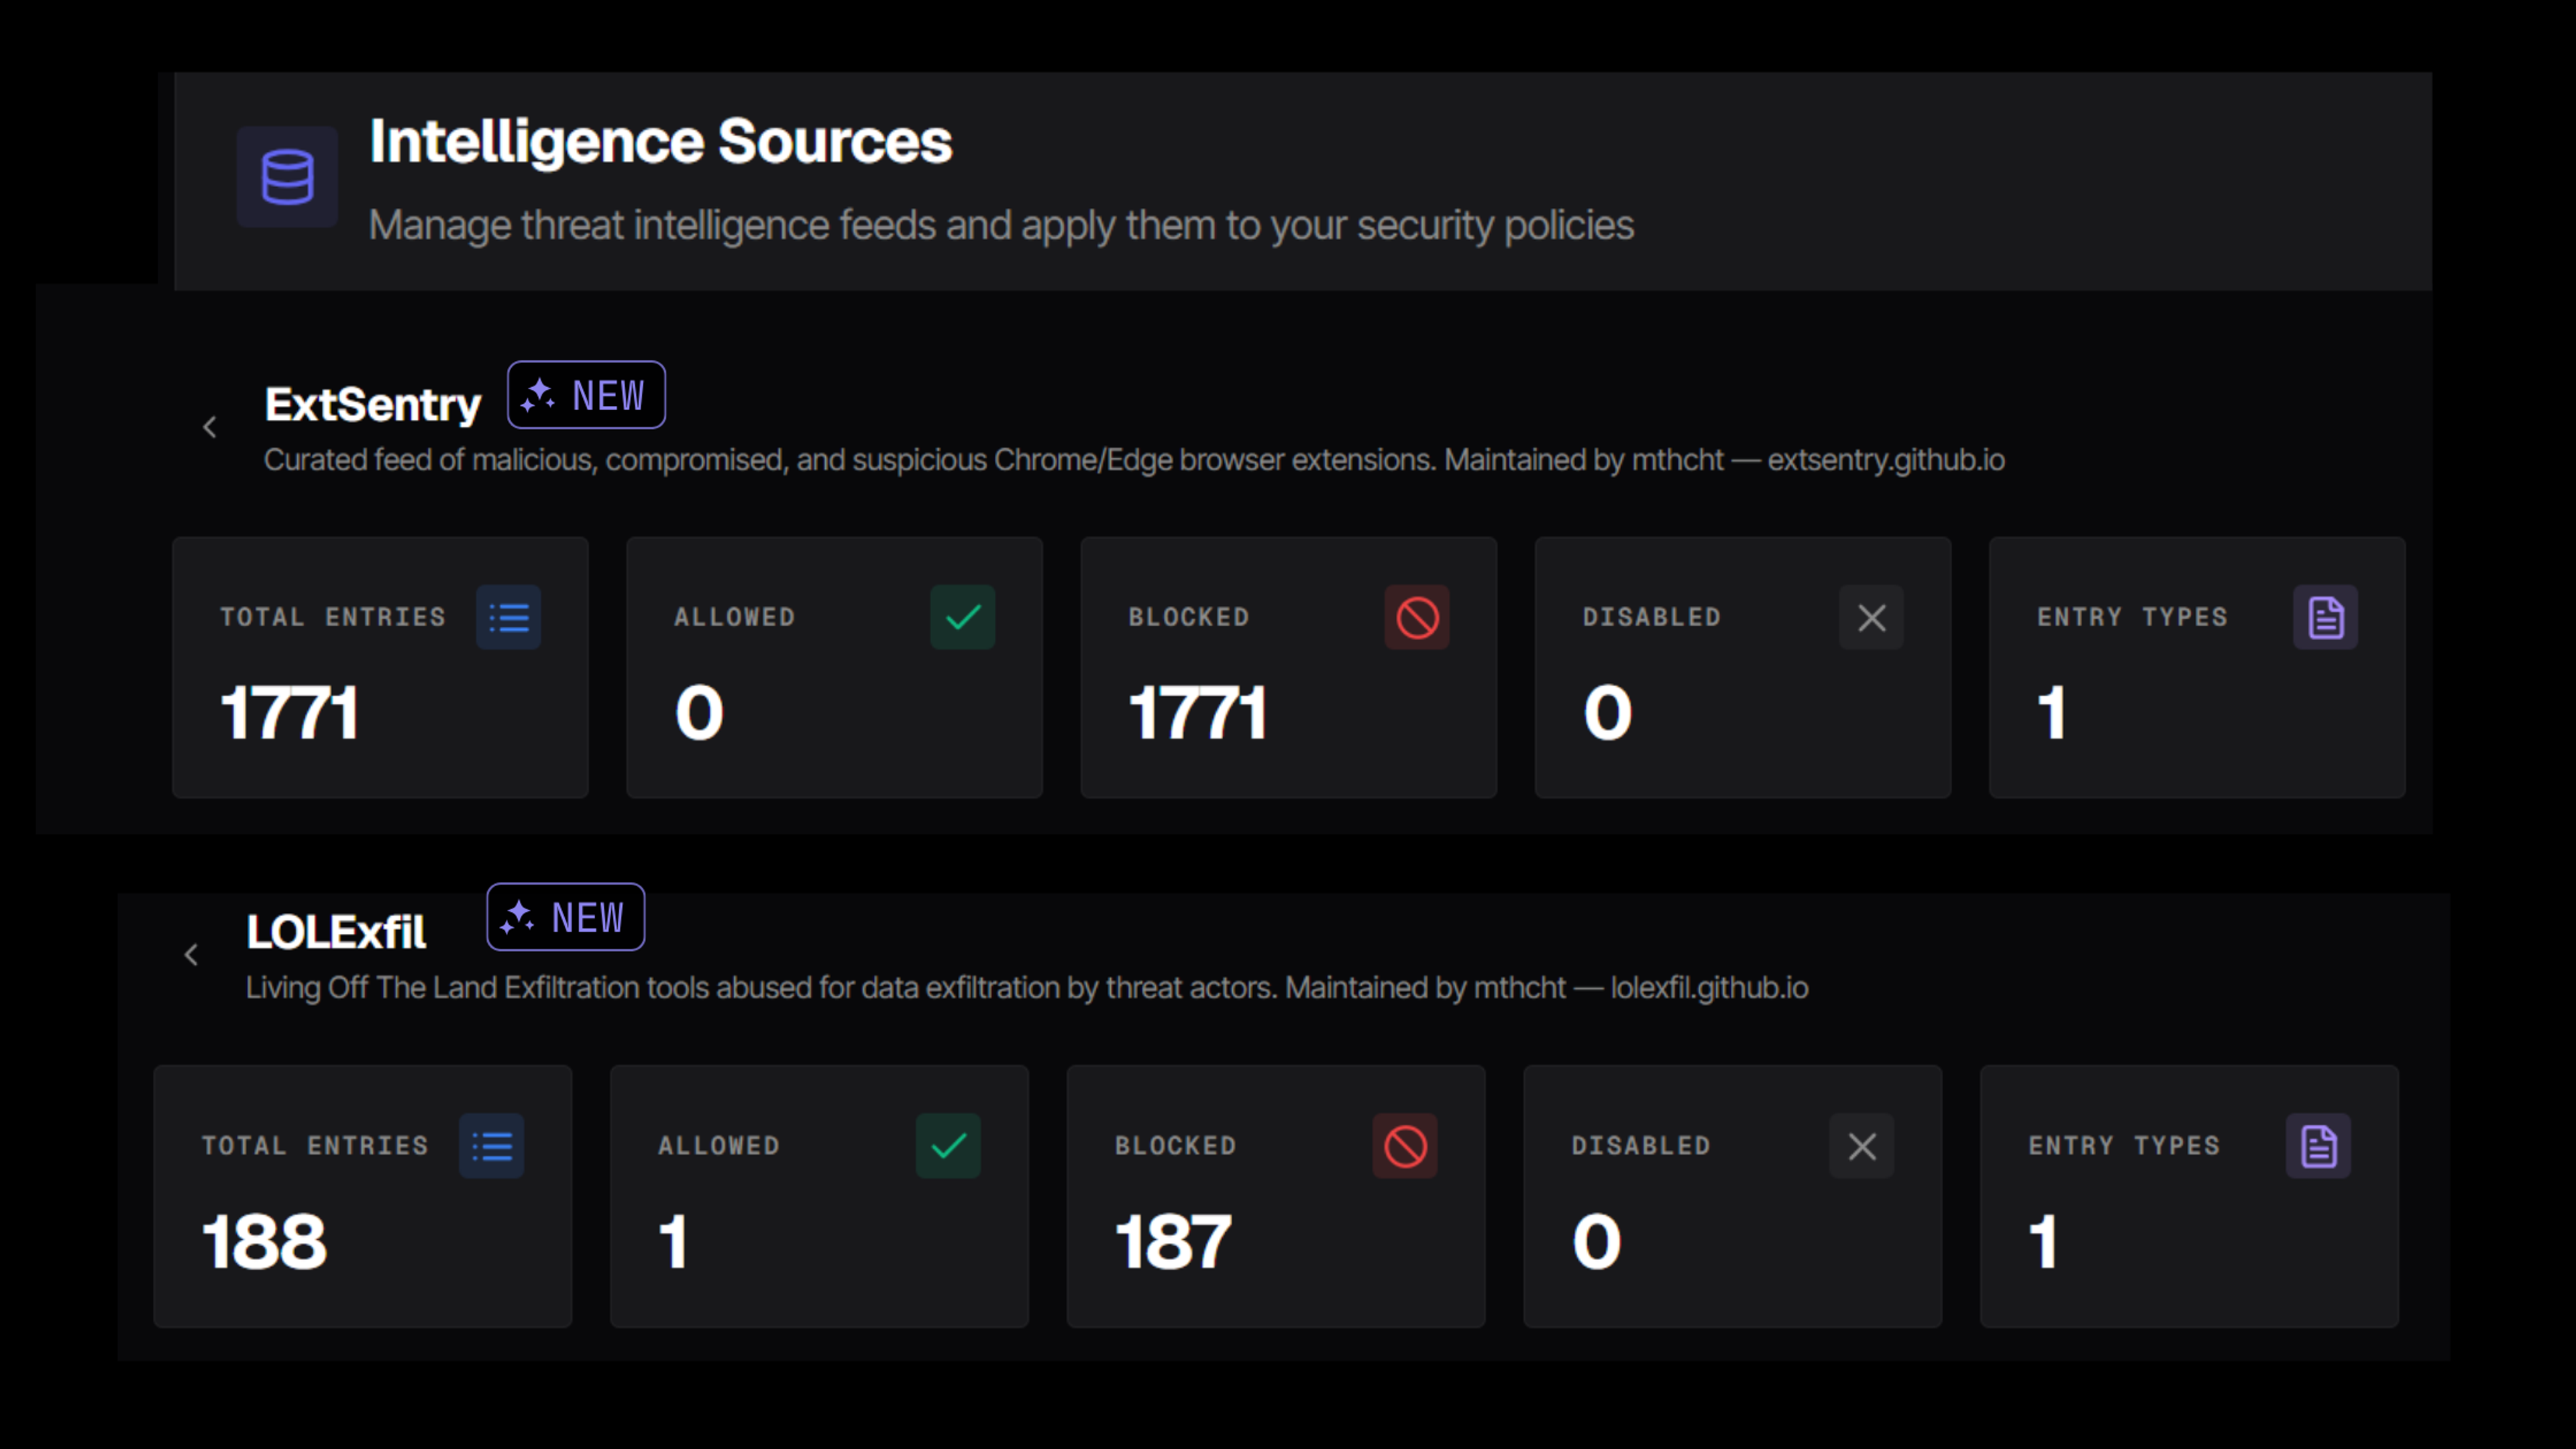Viewport: 2576px width, 1449px height.
Task: Click the ENTRY TYPES label under ExtSentry
Action: coord(2133,617)
